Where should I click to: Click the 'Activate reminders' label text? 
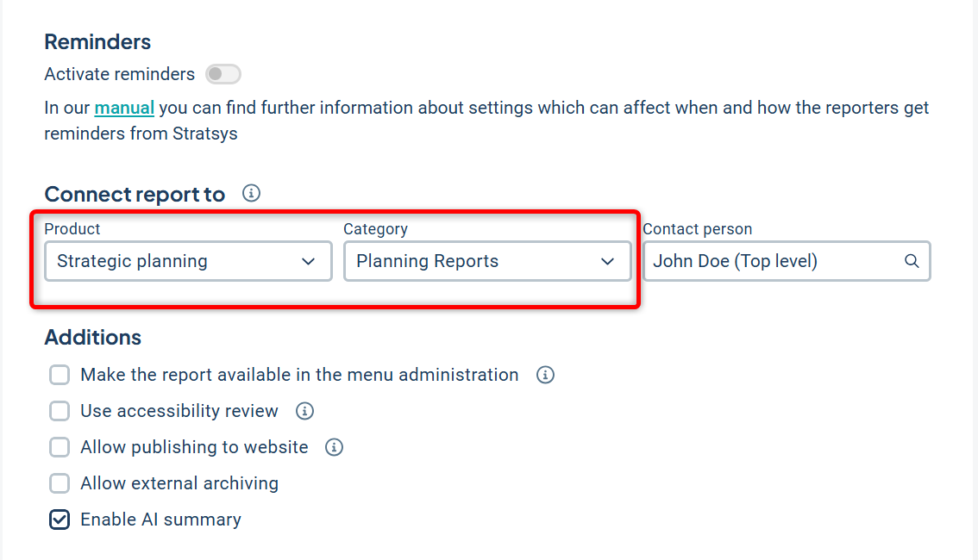[x=120, y=74]
